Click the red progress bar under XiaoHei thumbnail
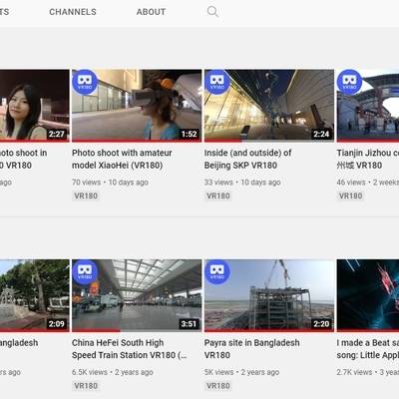399x399 pixels. tap(137, 141)
